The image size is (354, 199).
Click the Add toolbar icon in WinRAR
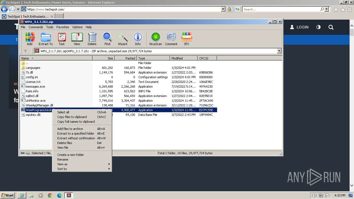click(x=30, y=39)
